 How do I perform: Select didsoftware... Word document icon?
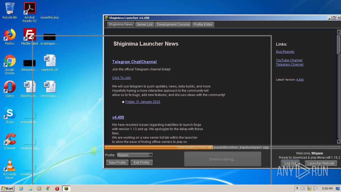coord(30,89)
